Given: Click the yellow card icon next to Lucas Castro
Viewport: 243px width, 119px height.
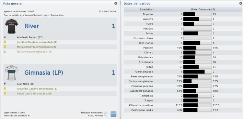Looking at the screenshot, I should point(5,93).
